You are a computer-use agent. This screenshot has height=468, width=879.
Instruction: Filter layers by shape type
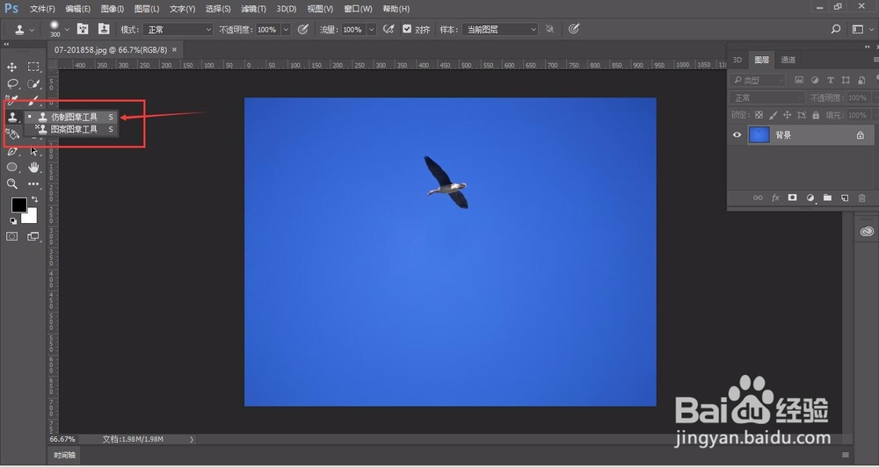coord(846,80)
